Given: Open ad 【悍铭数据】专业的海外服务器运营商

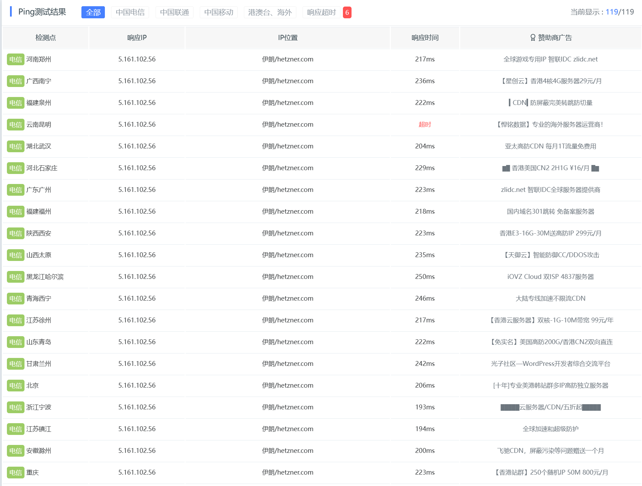Looking at the screenshot, I should pos(551,124).
